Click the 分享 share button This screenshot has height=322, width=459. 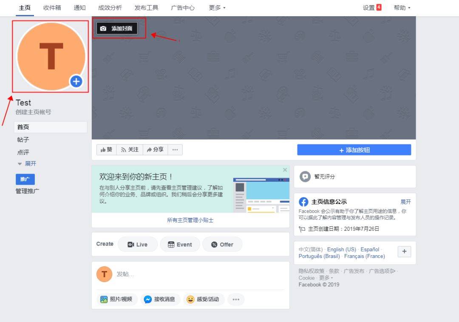point(155,150)
